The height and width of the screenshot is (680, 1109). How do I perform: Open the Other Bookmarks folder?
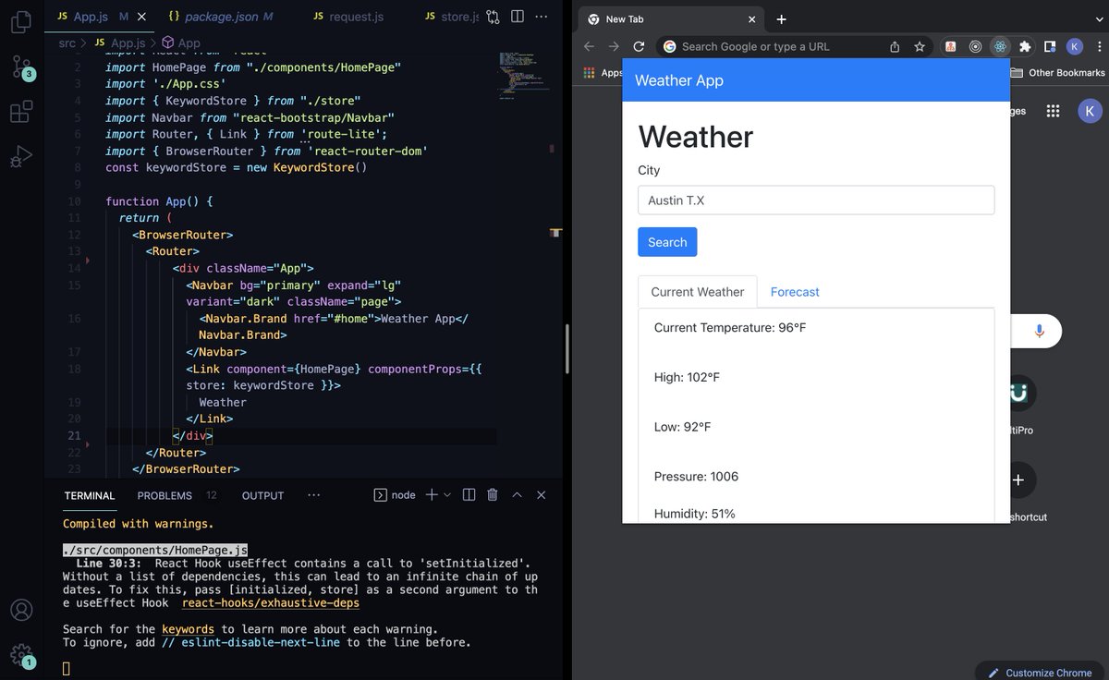pos(1057,72)
